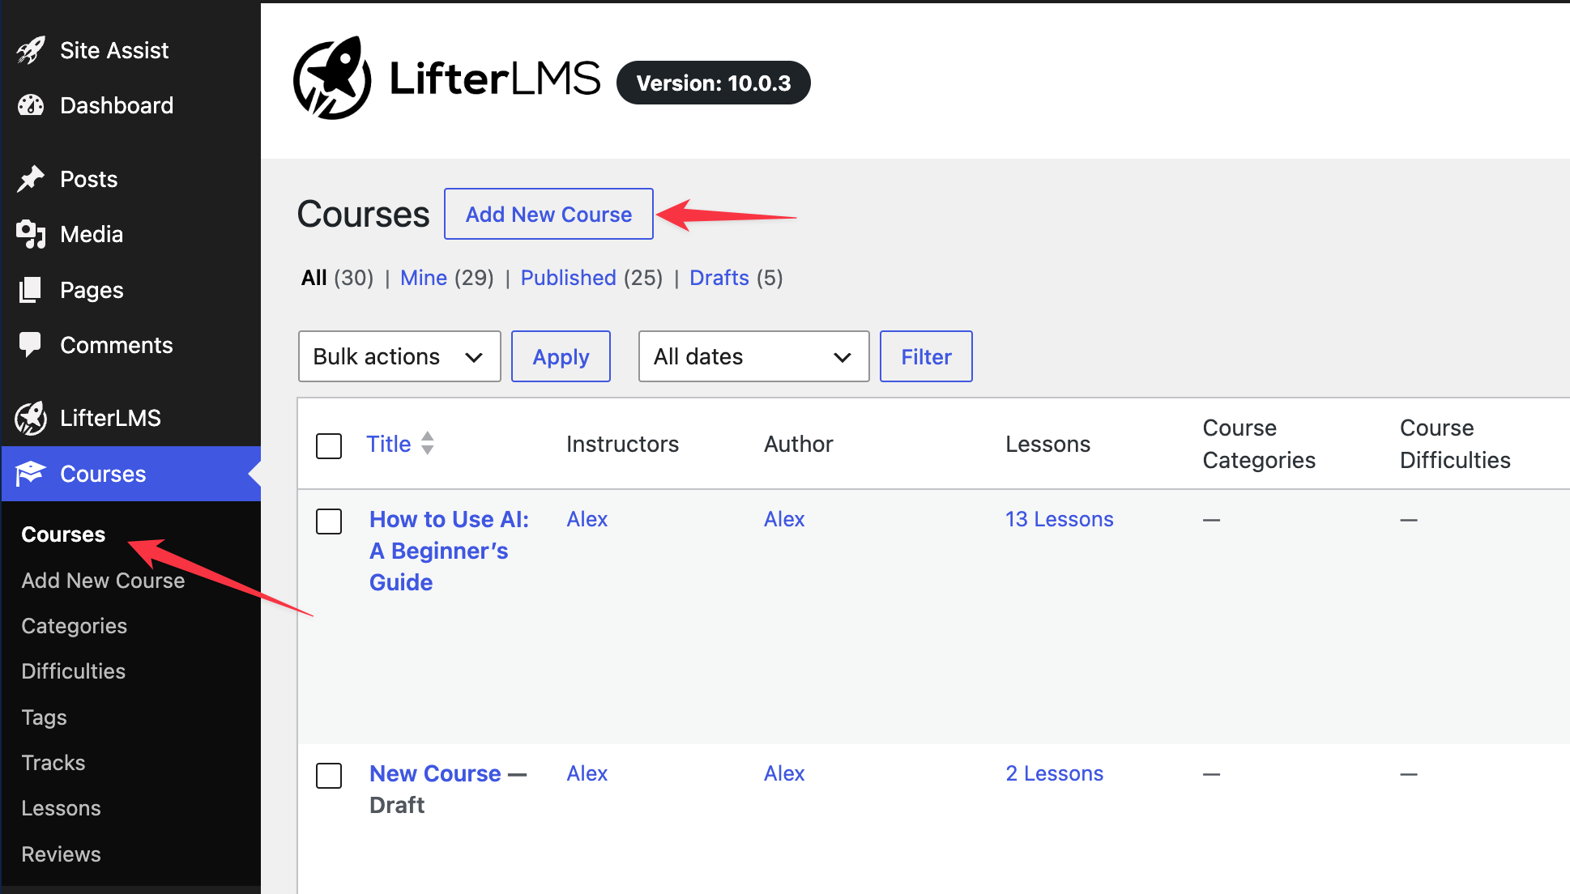The width and height of the screenshot is (1570, 894).
Task: Open the Tracks submenu item
Action: 53,763
